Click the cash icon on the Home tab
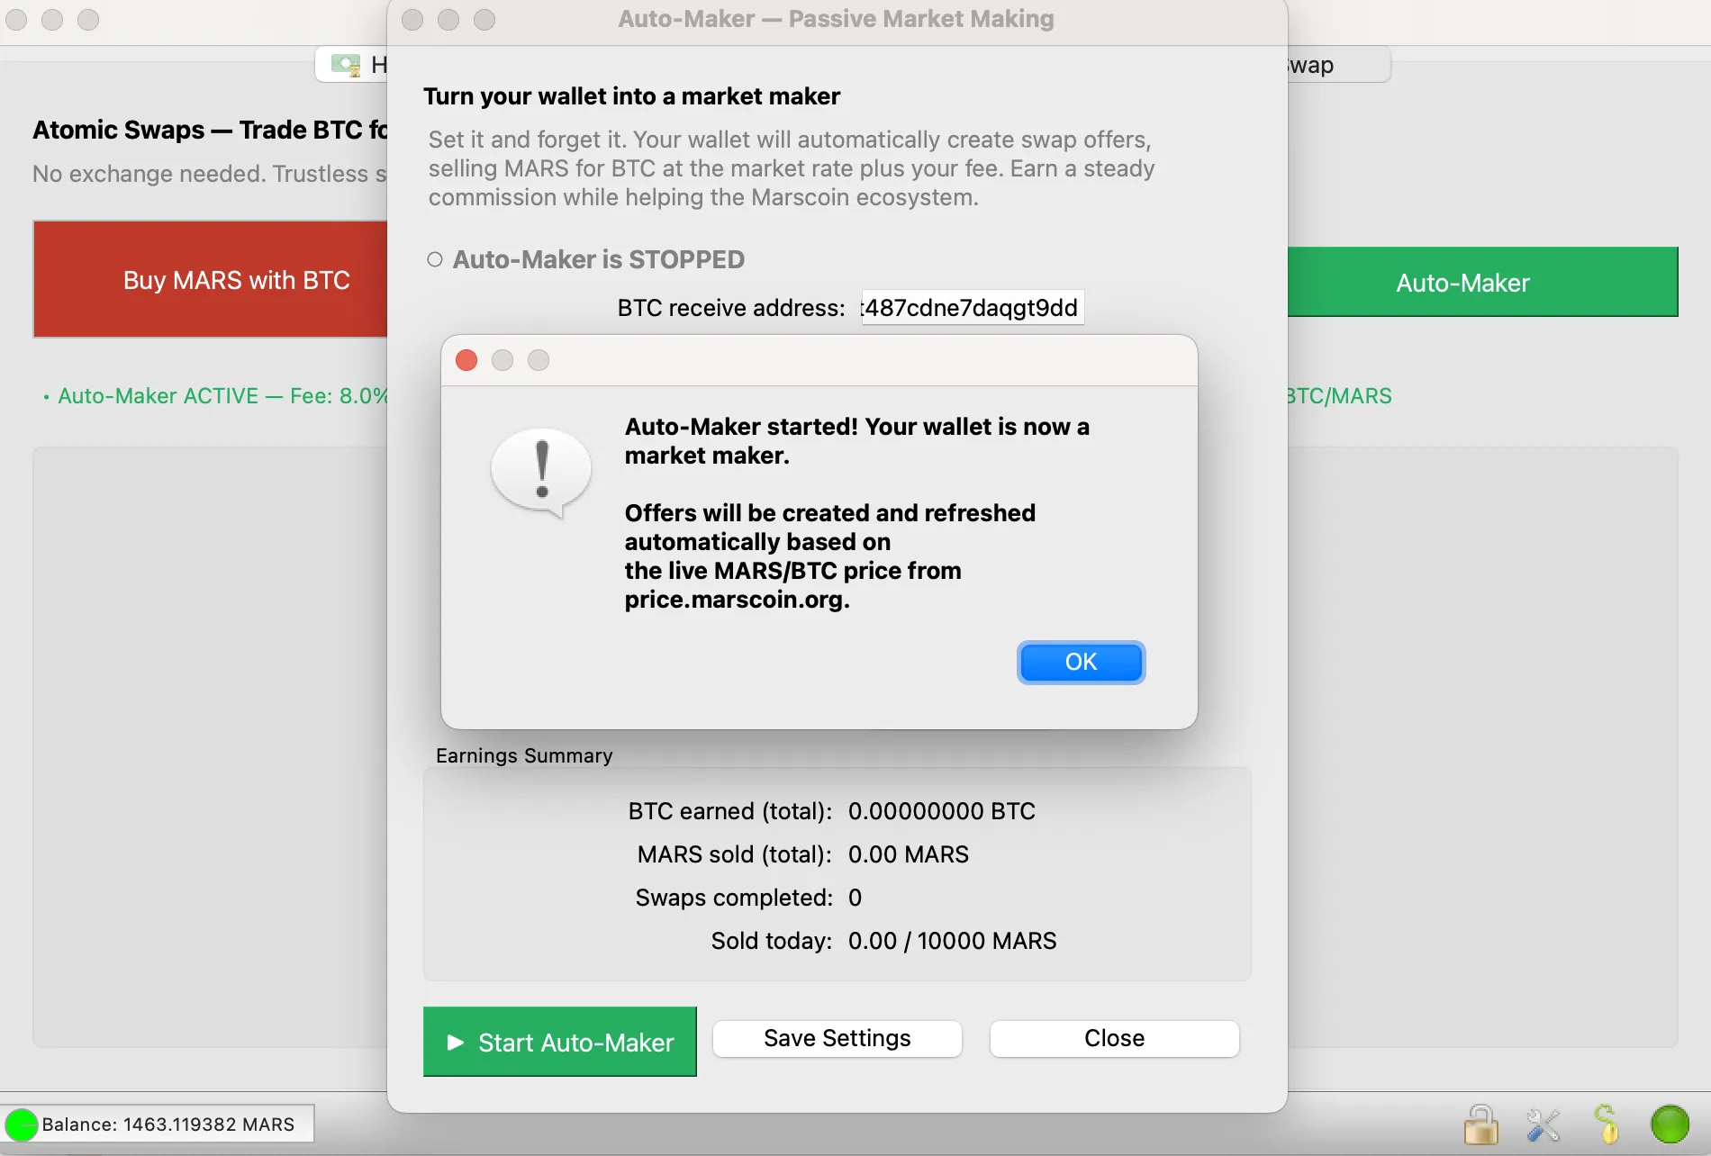1711x1156 pixels. click(345, 64)
